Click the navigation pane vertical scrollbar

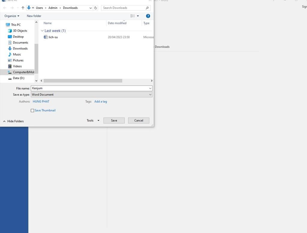(36, 58)
